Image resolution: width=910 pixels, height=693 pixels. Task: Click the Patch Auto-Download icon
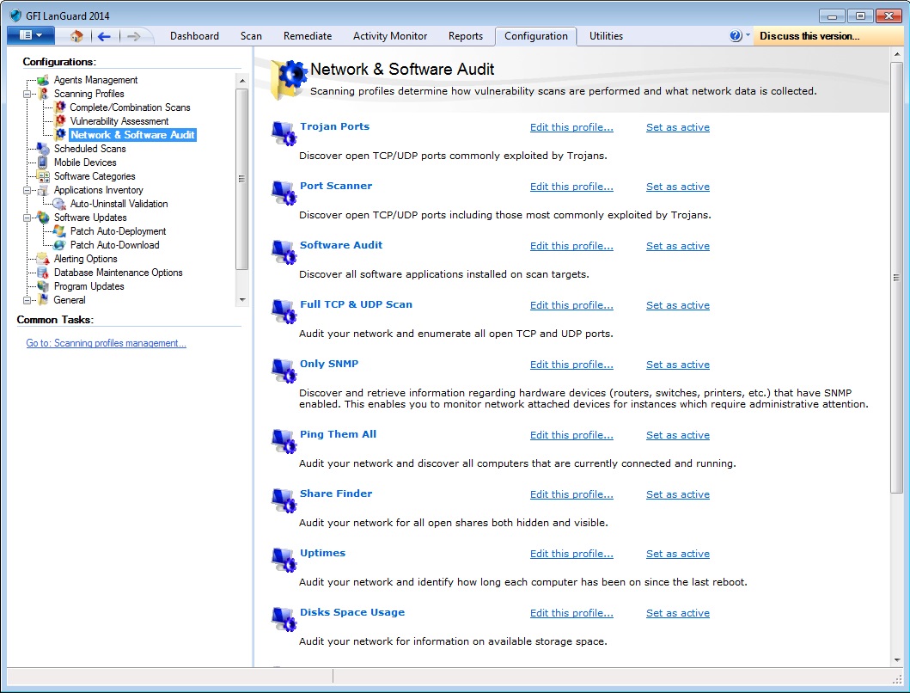click(x=59, y=244)
